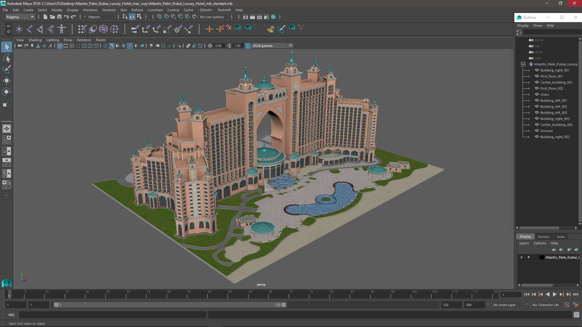
Task: Select Ground object in the Outliner
Action: point(546,131)
